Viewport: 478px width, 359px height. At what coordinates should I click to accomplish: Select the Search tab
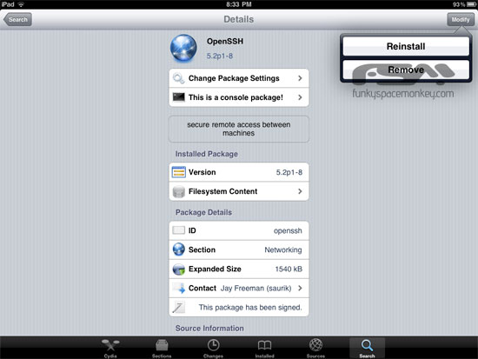[367, 349]
